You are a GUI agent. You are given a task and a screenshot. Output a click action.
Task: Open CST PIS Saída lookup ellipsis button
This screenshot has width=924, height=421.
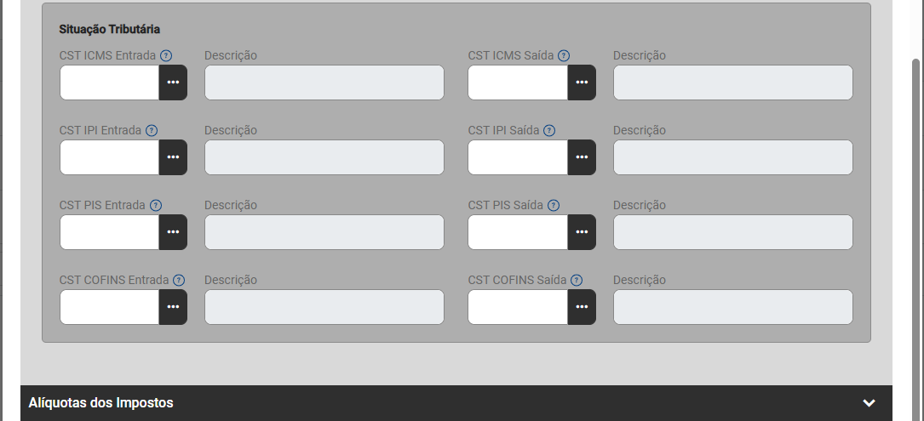pyautogui.click(x=582, y=232)
